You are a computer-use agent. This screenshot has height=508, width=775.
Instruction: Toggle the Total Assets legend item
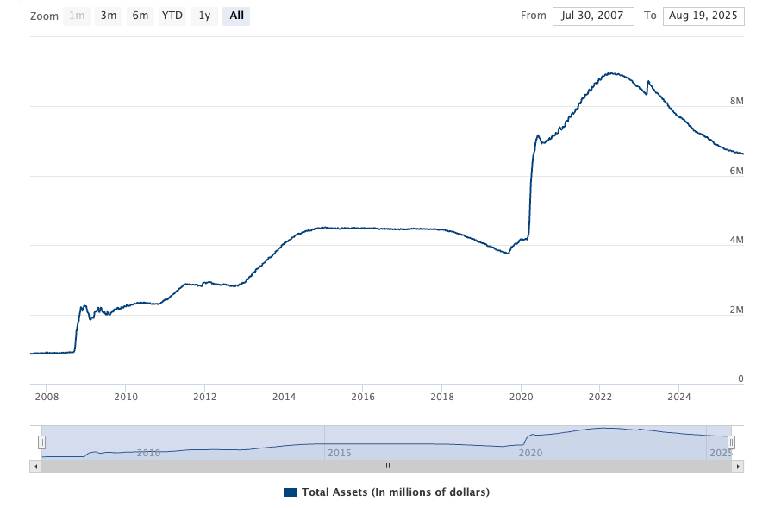(x=386, y=492)
